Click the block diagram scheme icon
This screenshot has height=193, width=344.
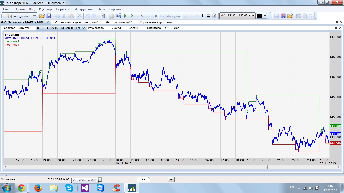click(118, 16)
